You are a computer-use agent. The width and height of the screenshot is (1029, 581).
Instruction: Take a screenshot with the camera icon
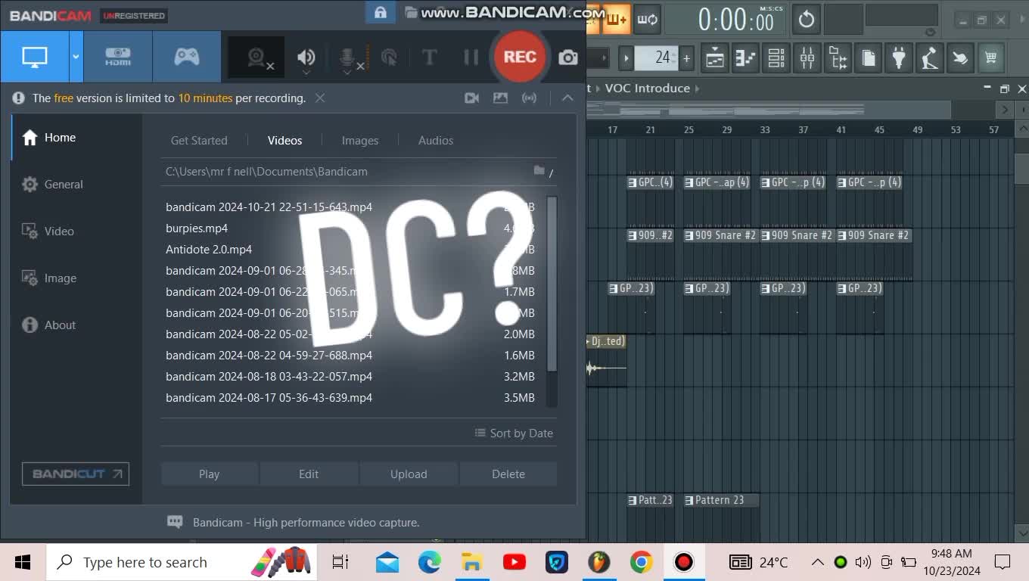567,57
